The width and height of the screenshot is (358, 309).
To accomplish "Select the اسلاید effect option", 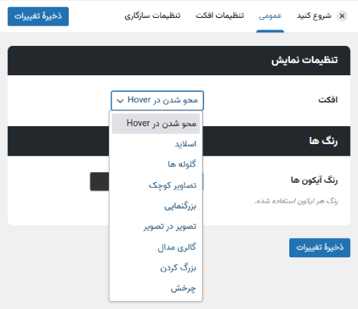I will 155,144.
